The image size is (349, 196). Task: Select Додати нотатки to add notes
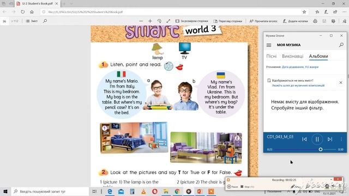point(295,21)
